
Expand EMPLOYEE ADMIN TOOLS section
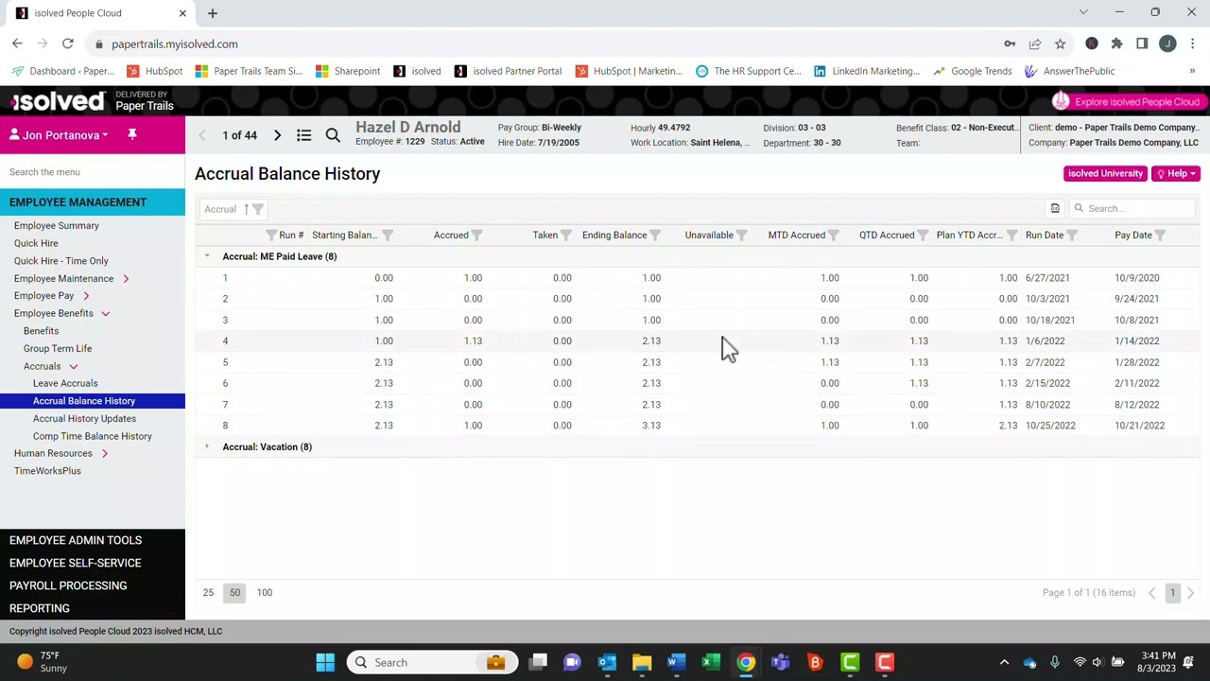point(76,540)
